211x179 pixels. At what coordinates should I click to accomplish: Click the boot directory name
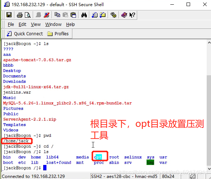(x=8, y=162)
